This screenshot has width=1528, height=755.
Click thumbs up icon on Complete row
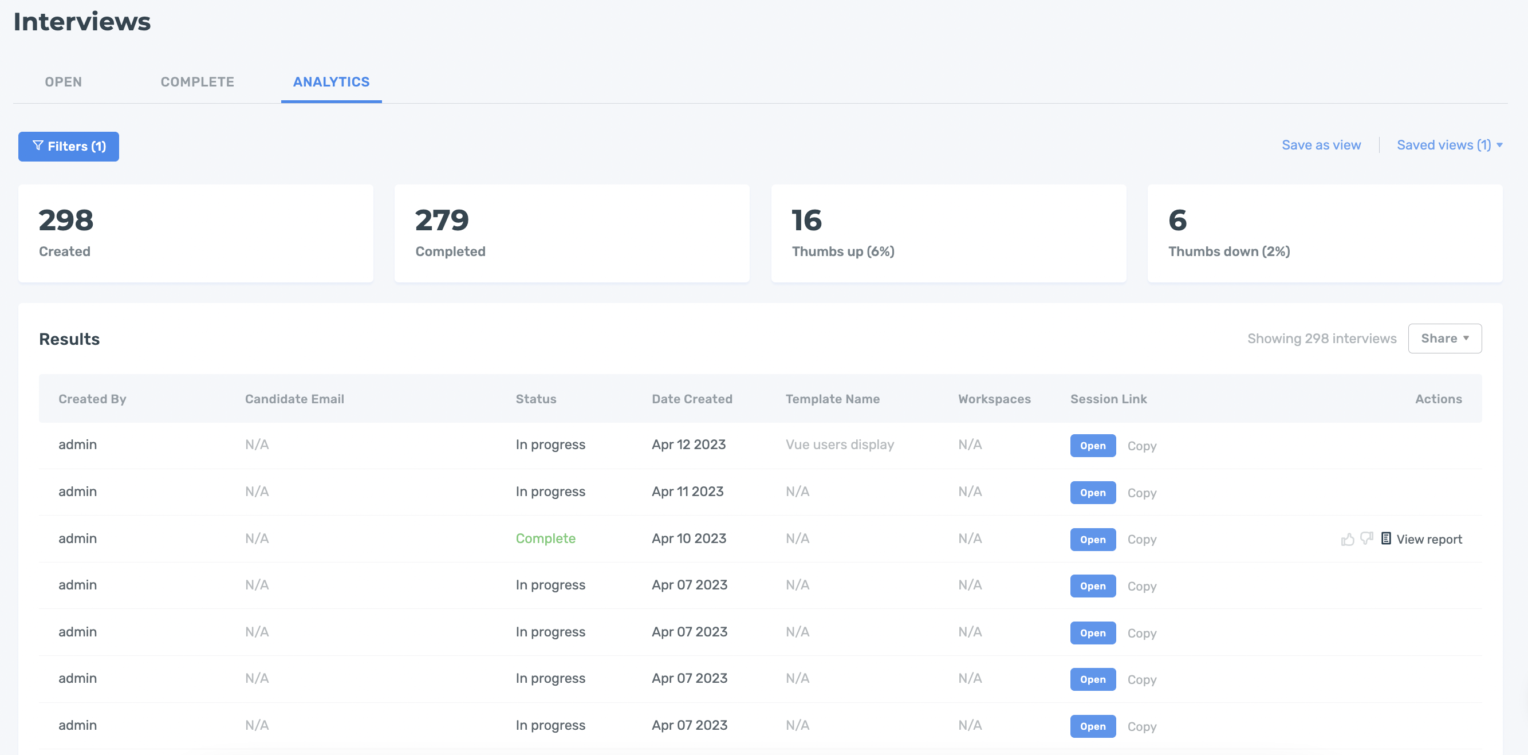pyautogui.click(x=1347, y=538)
